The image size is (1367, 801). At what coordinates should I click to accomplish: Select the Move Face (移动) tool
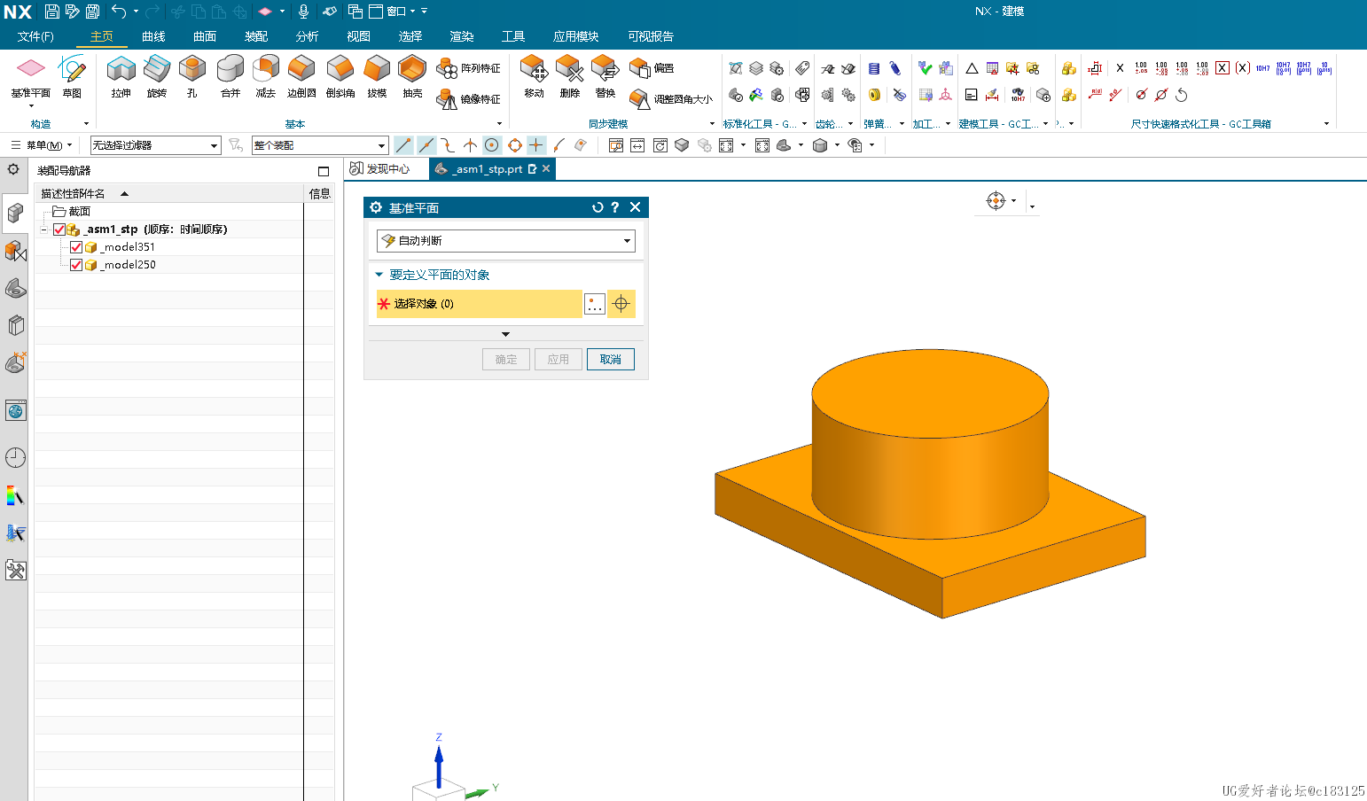[x=534, y=77]
